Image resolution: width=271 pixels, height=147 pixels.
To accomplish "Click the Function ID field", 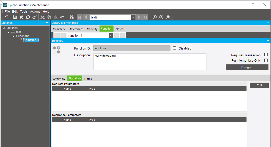I will tap(132, 48).
